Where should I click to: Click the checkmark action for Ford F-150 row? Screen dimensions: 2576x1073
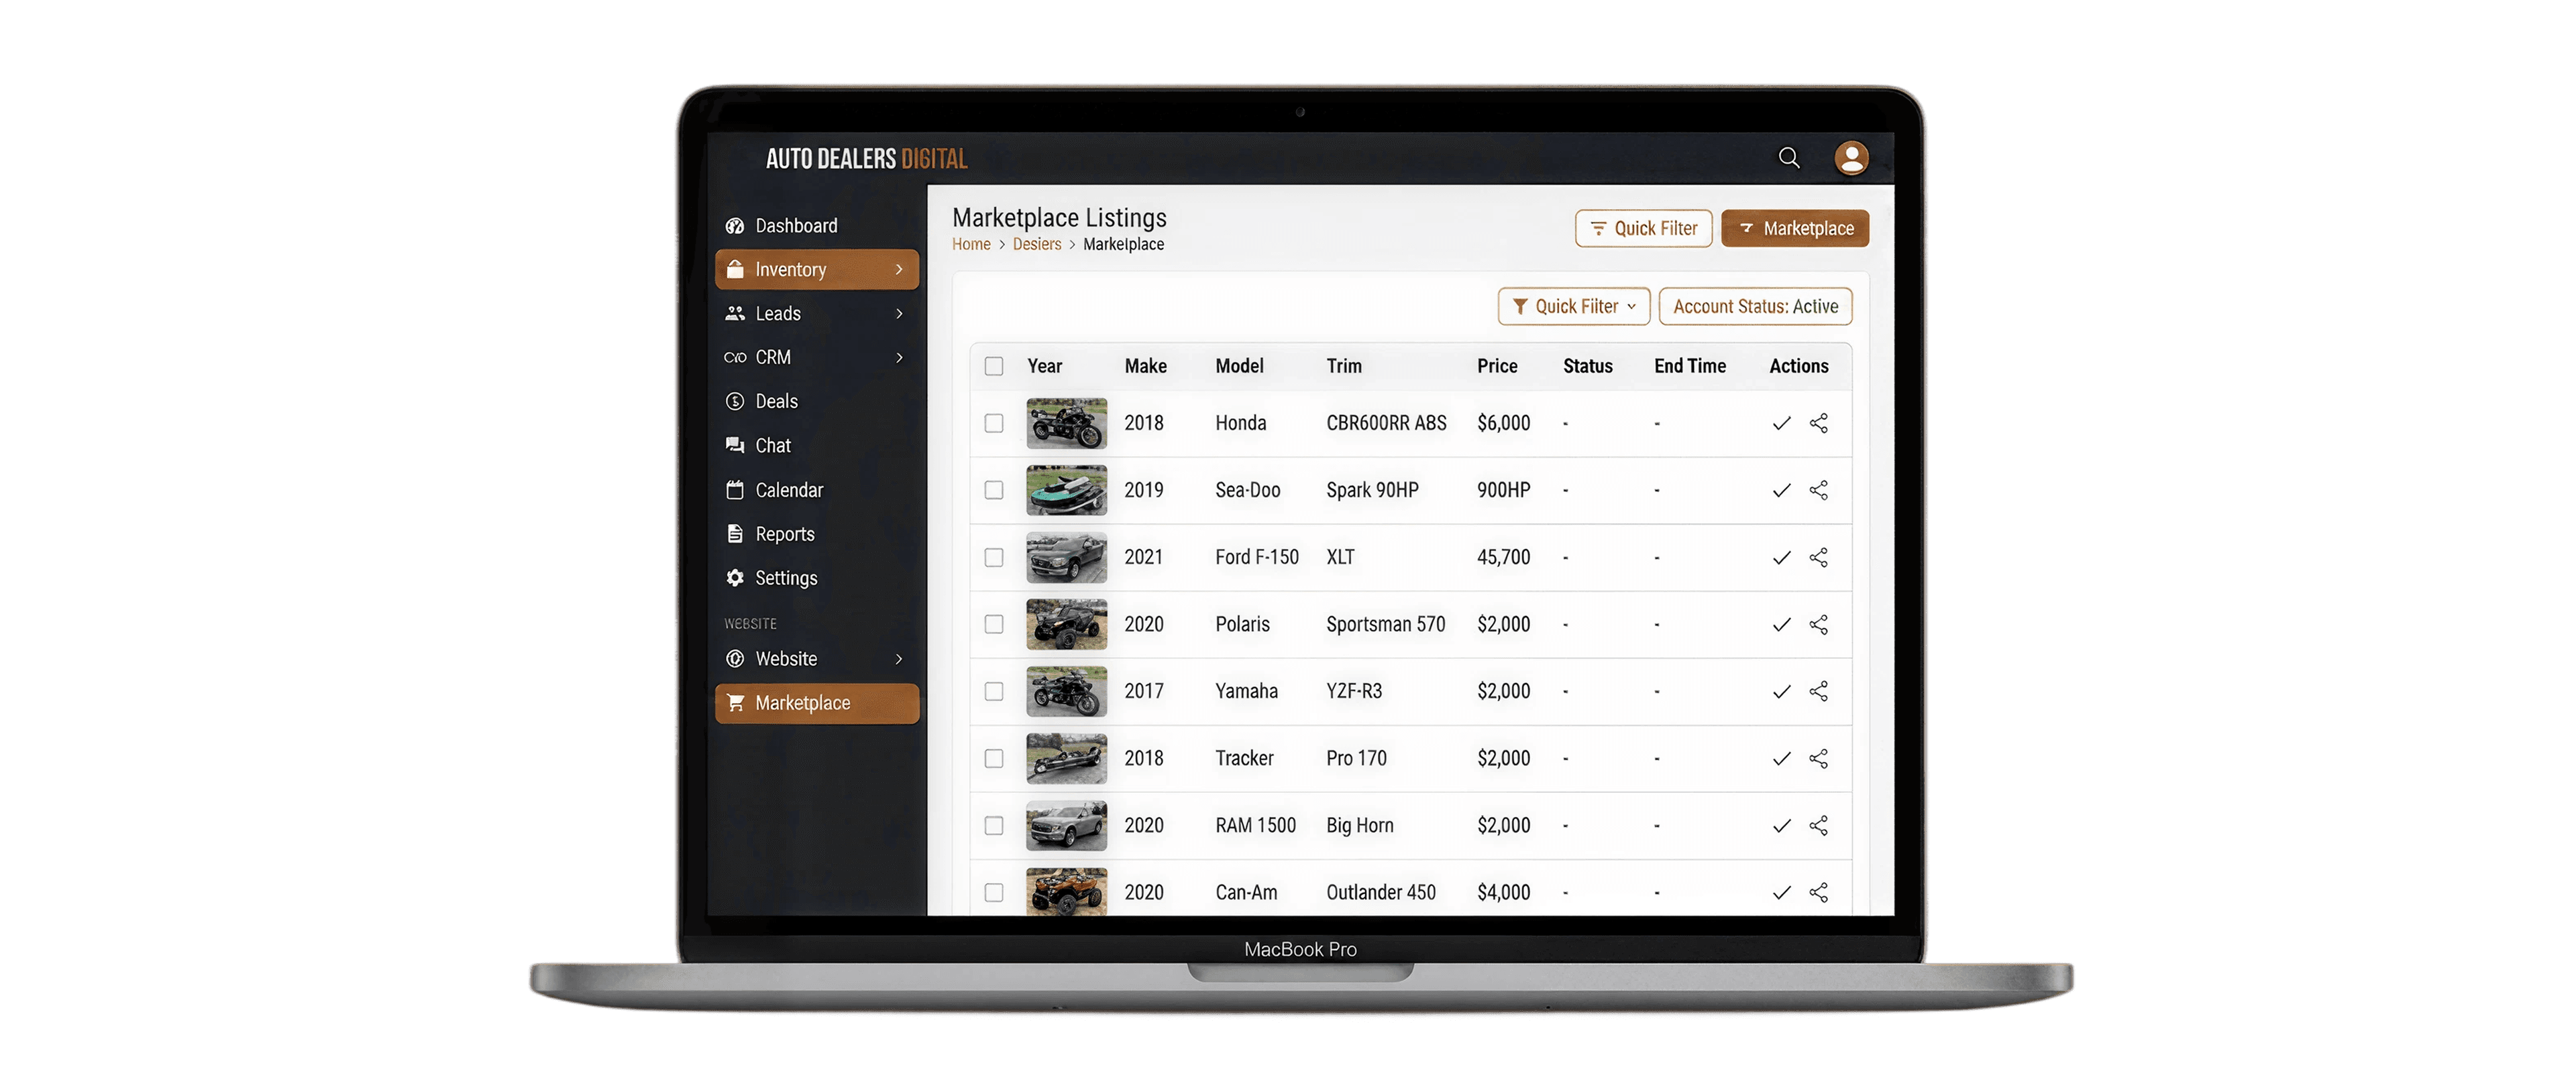[1781, 558]
